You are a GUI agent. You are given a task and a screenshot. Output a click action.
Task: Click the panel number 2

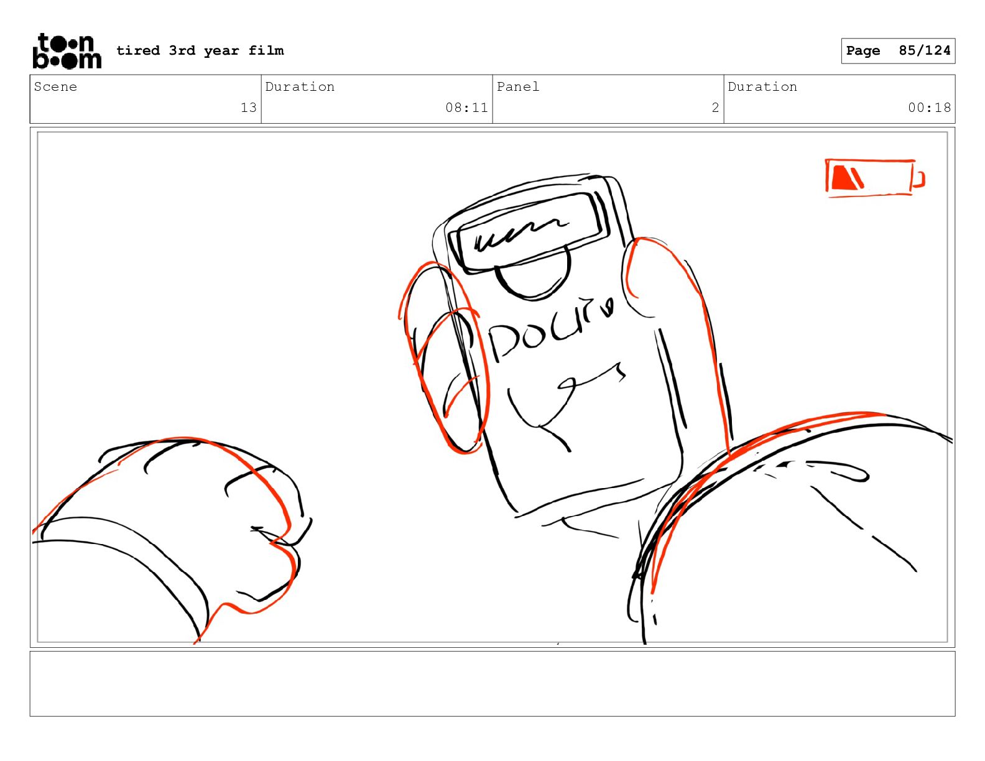point(715,108)
